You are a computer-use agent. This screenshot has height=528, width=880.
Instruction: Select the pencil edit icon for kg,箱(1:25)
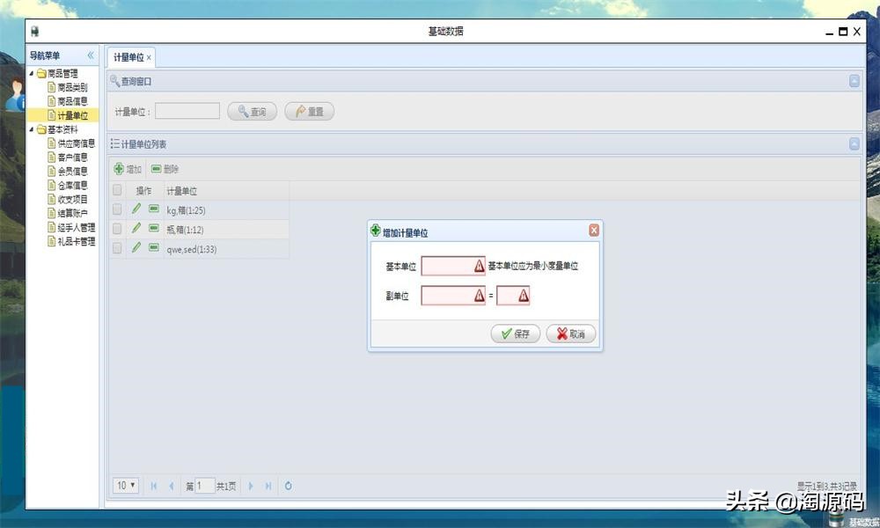(136, 210)
